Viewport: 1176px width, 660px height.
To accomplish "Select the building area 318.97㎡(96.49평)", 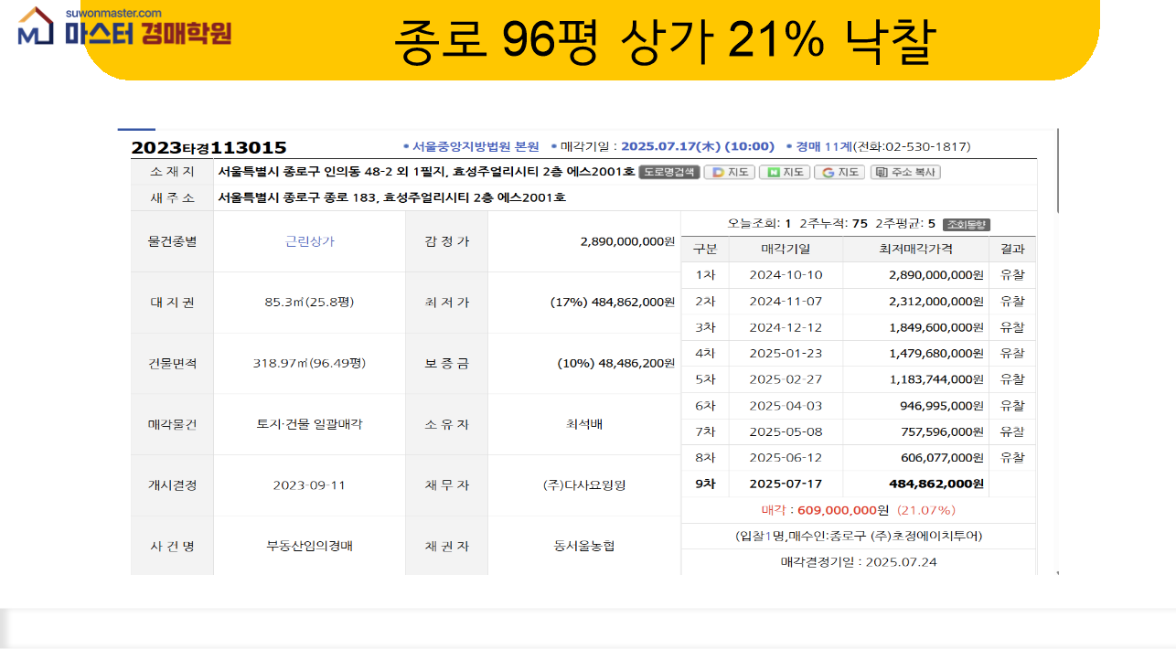I will (x=309, y=363).
